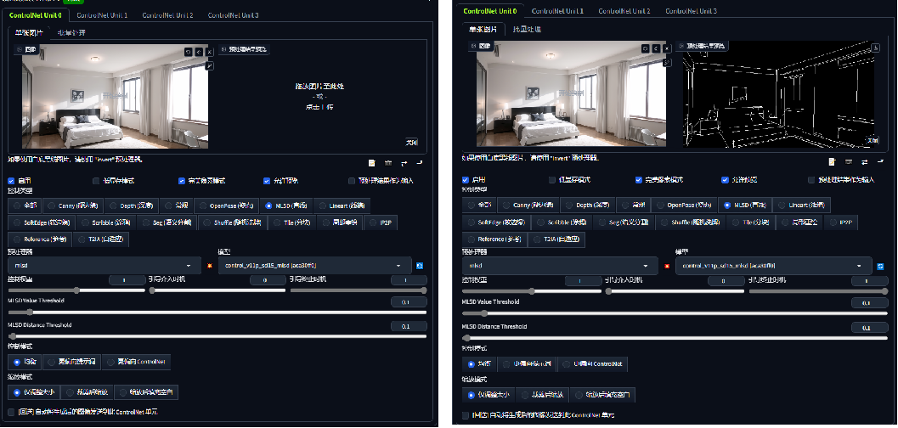This screenshot has width=898, height=428.
Task: Click the send dimensions arrow icon in left panel
Action: pyautogui.click(x=420, y=162)
